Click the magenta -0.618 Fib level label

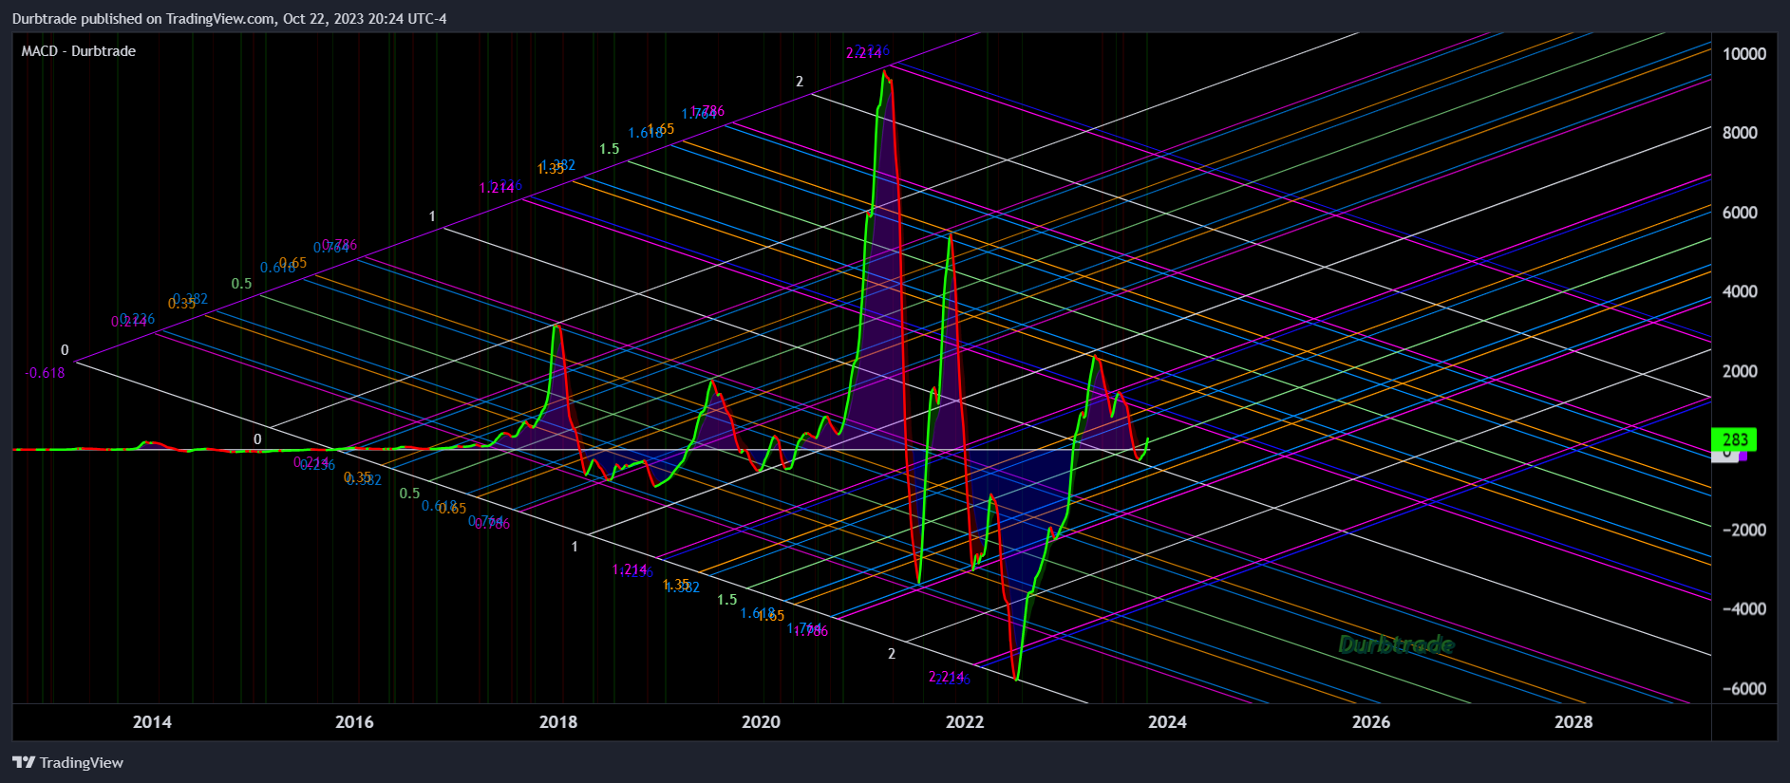pyautogui.click(x=45, y=373)
